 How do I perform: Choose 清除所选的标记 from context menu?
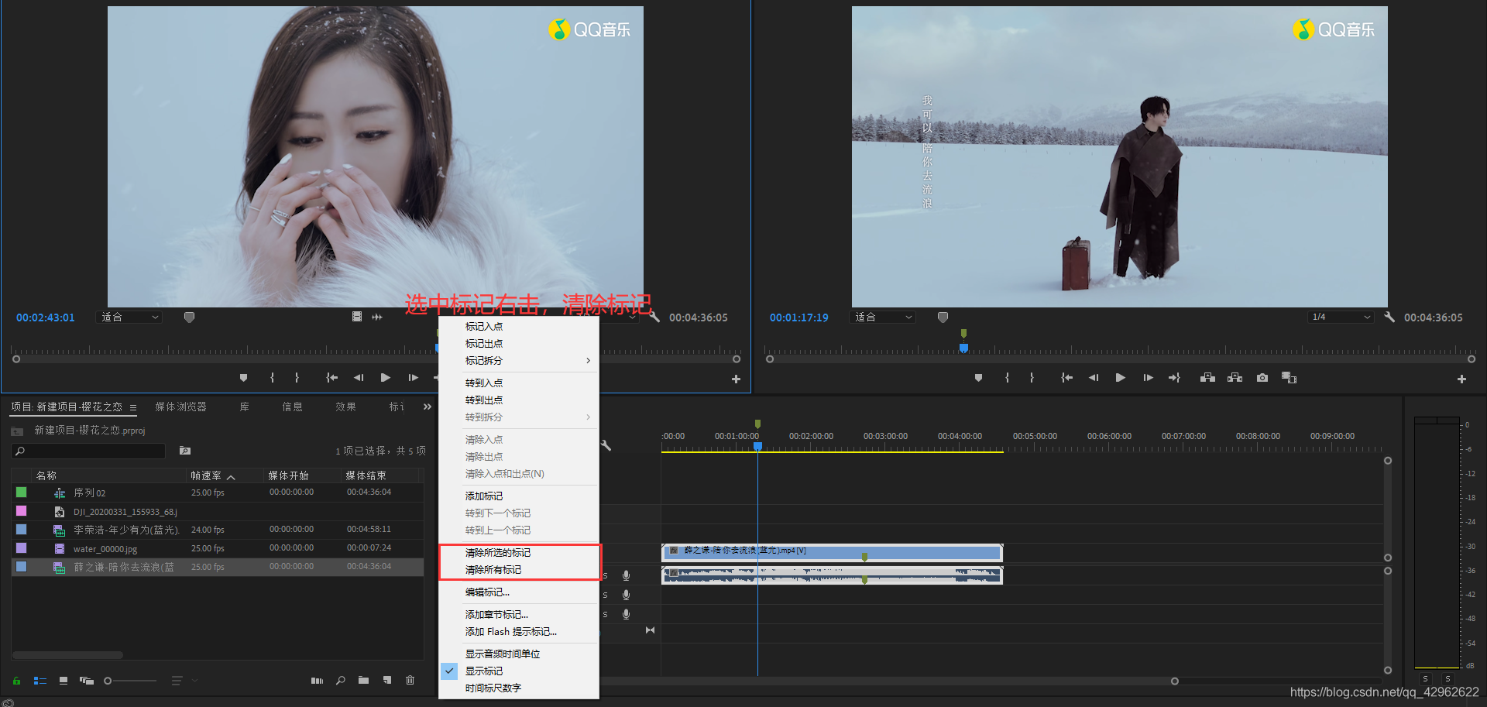[498, 553]
